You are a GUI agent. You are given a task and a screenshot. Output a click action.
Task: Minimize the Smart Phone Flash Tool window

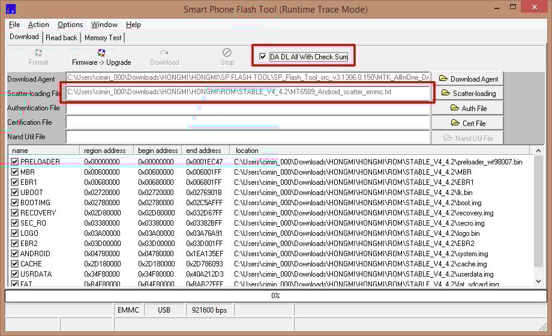[x=497, y=7]
